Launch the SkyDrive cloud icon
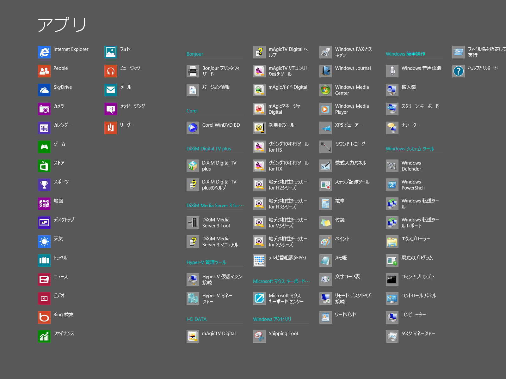 pyautogui.click(x=44, y=90)
